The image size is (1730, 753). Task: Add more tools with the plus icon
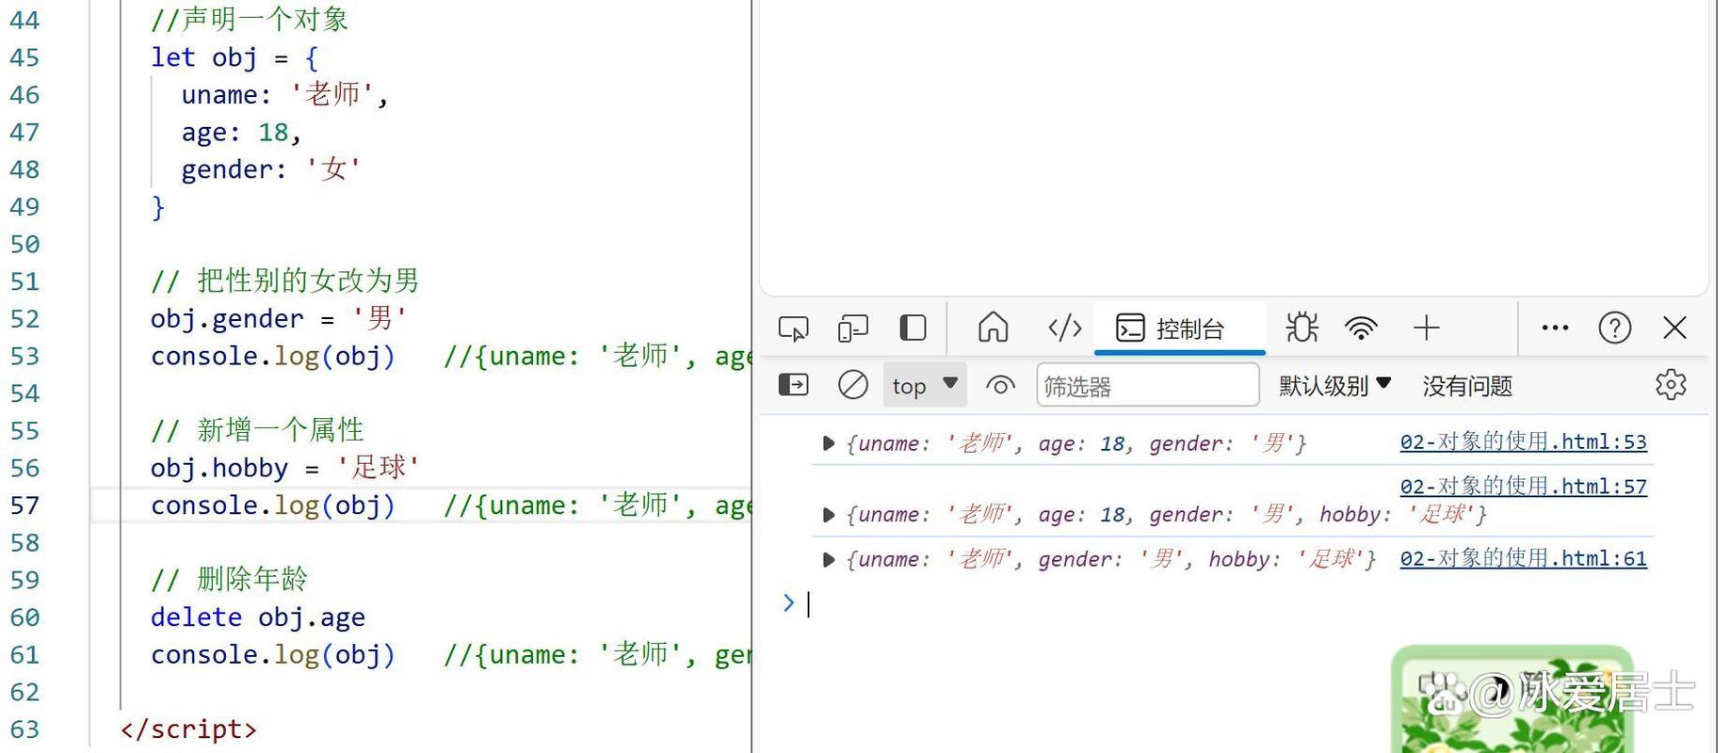[1426, 328]
